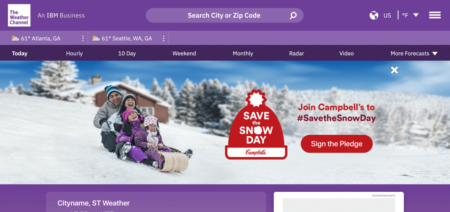Click the Save the Snow Day hat graphic
This screenshot has height=212, width=450.
point(256,124)
